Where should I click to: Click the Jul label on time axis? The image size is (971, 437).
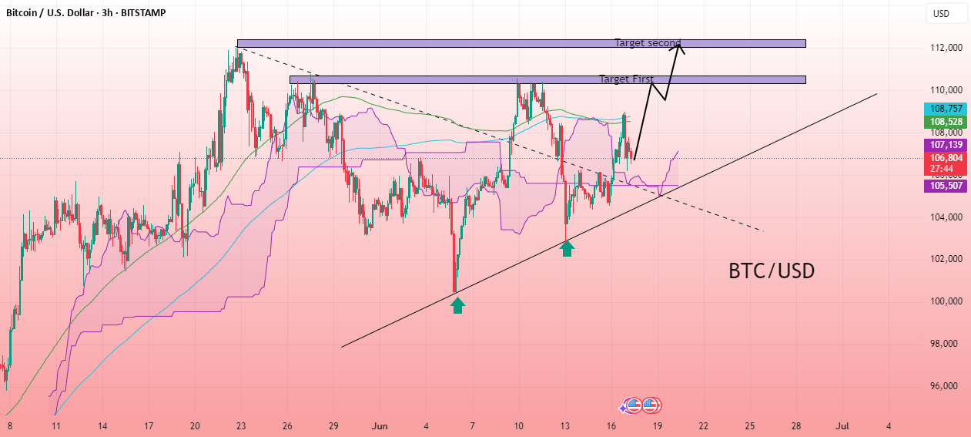coord(842,425)
